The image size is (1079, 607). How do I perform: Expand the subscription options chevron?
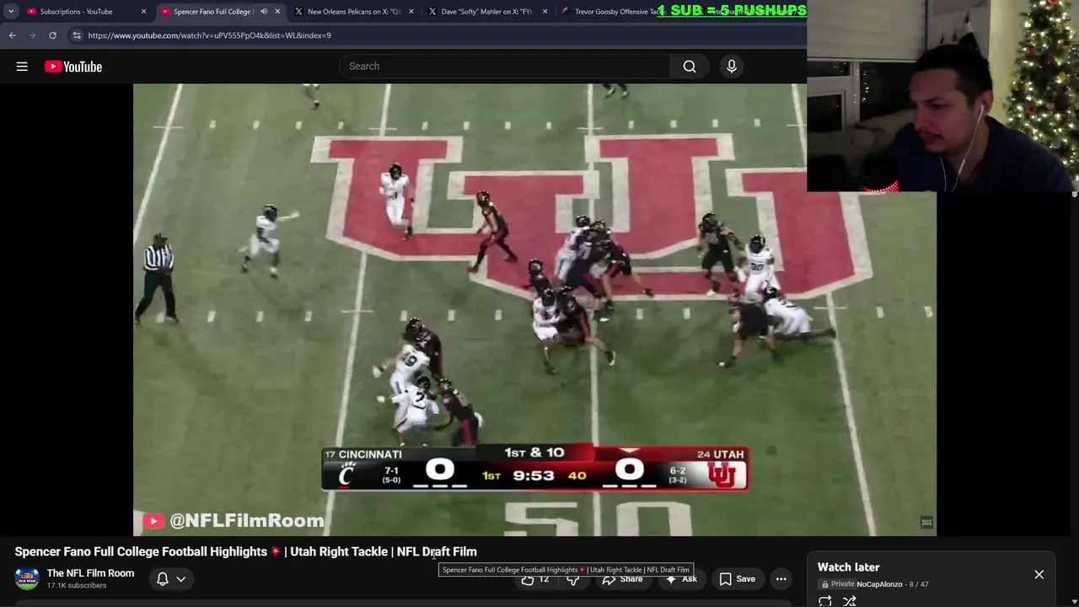[180, 579]
